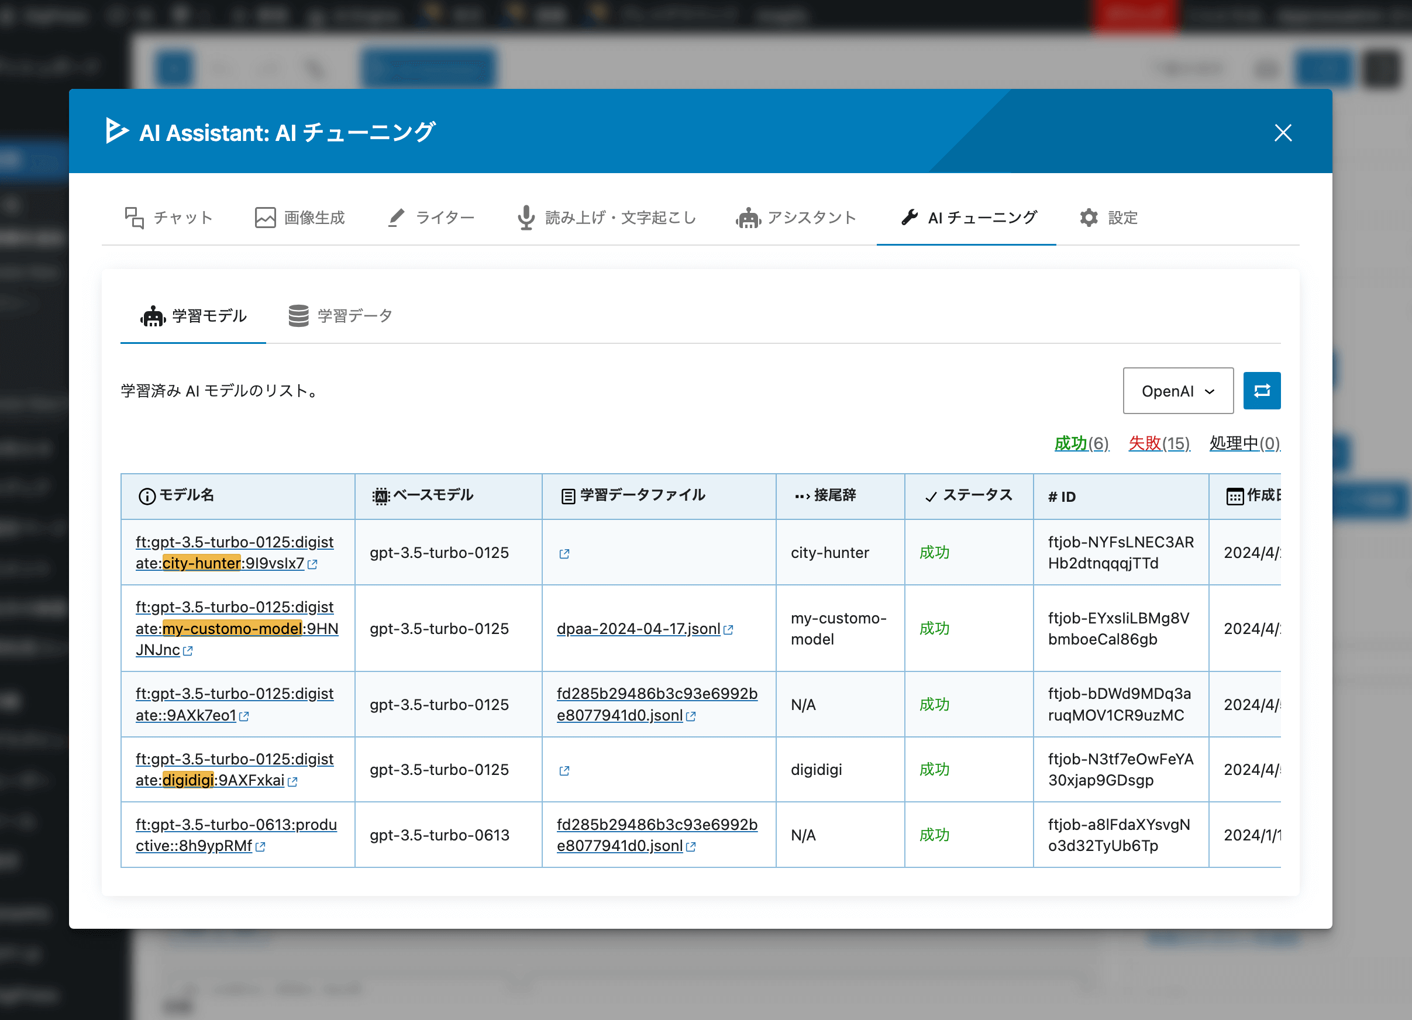This screenshot has width=1412, height=1020.
Task: Select ID ftjob-EYxsIiLBMg8VbmboeCal86gb cell
Action: (x=1121, y=629)
